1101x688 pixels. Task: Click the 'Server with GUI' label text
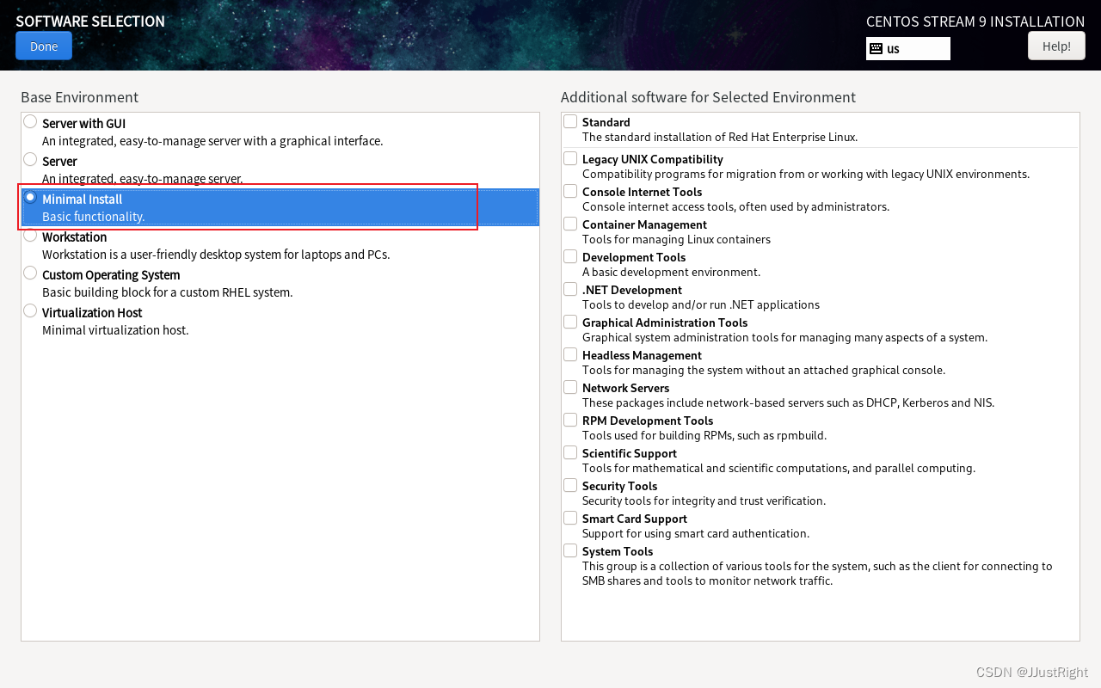83,124
